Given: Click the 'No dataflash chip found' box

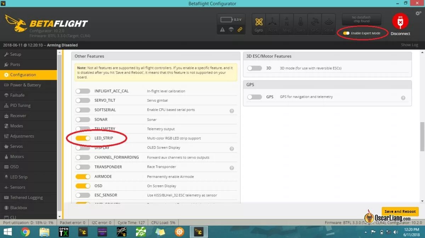Looking at the screenshot, I should pyautogui.click(x=361, y=19).
